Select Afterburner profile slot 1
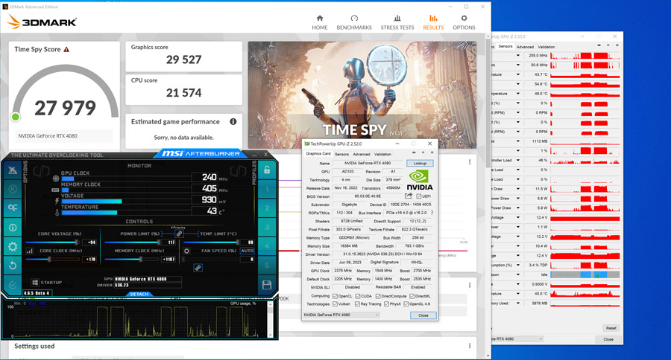 point(267,189)
